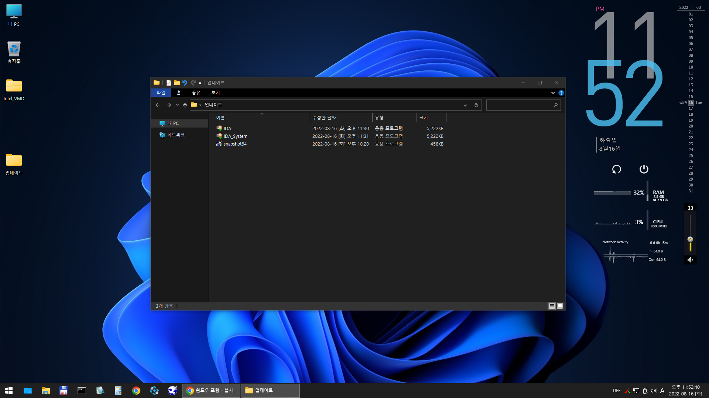Viewport: 709px width, 398px height.
Task: Click the red-green tray icon
Action: click(627, 391)
